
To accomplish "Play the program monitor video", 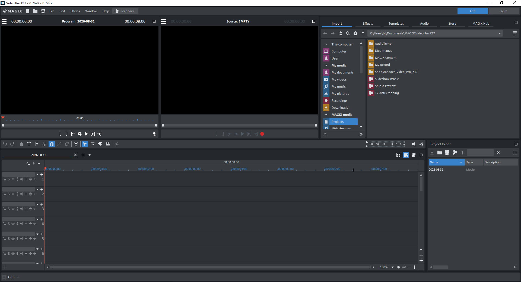I will pyautogui.click(x=86, y=134).
